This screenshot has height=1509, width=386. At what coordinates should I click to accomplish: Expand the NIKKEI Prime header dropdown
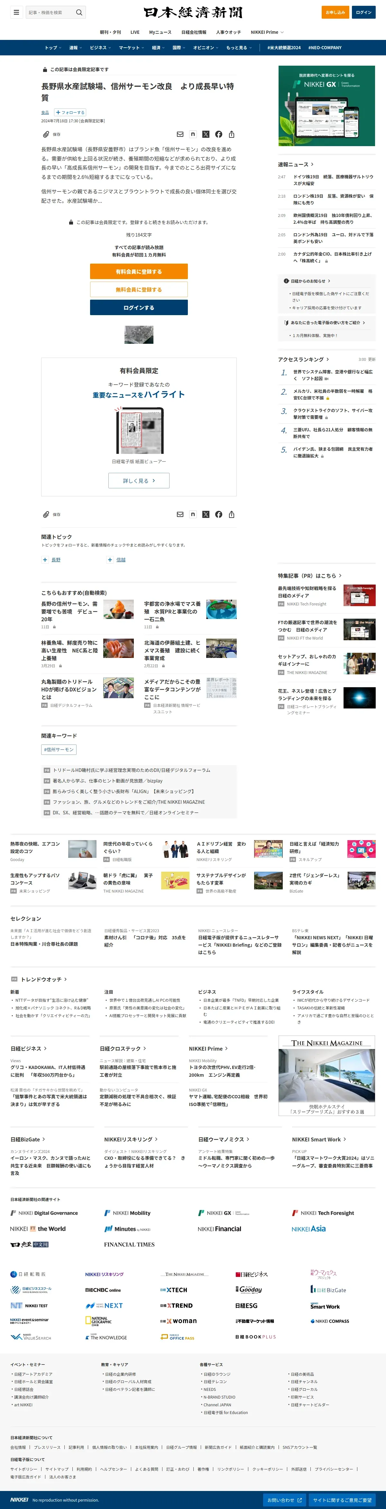click(267, 32)
